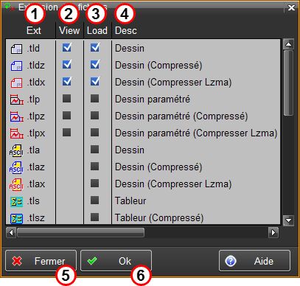Select the yellow ASCII .tla icon

point(16,150)
